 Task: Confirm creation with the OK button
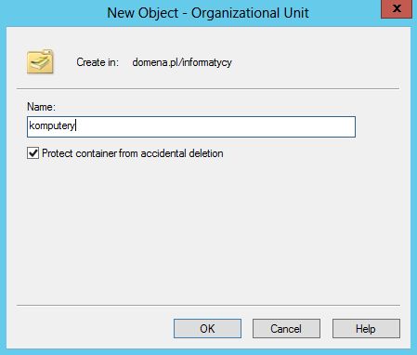coord(207,328)
